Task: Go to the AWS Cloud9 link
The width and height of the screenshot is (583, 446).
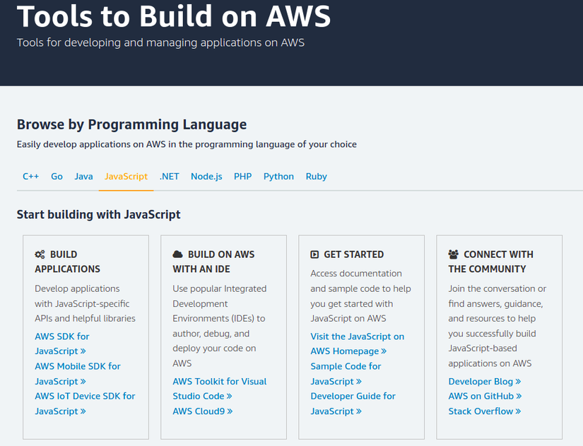Action: pyautogui.click(x=203, y=411)
